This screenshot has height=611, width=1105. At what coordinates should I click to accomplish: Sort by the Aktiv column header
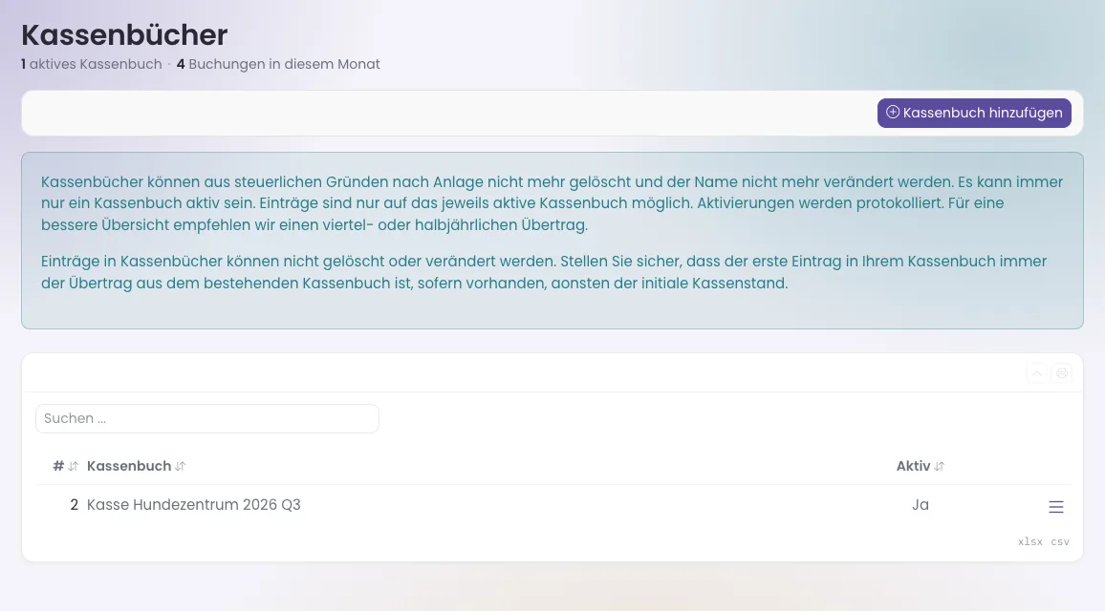pos(921,466)
